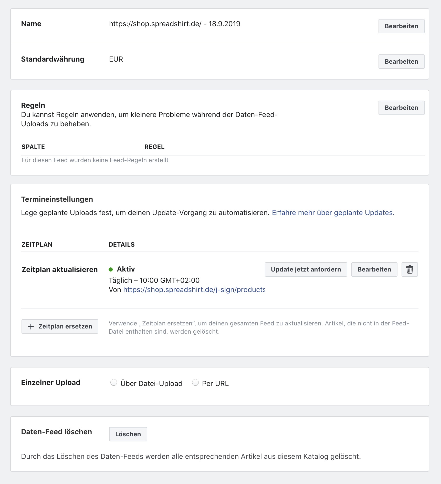Delete the schedule with the trash icon
441x484 pixels.
tap(409, 269)
